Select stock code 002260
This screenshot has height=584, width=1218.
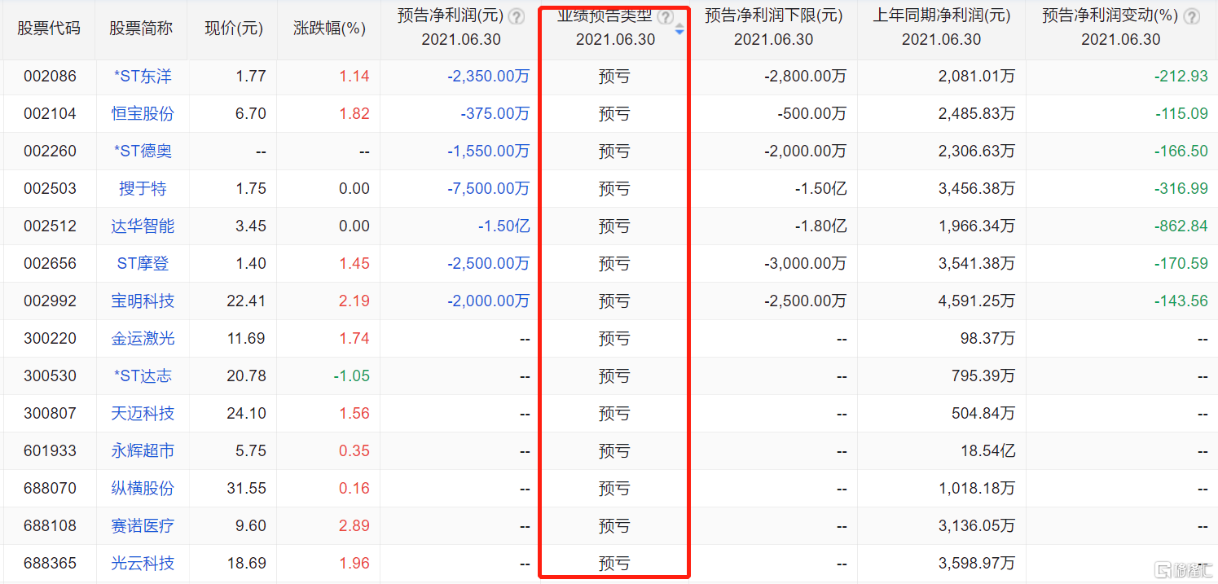point(50,151)
